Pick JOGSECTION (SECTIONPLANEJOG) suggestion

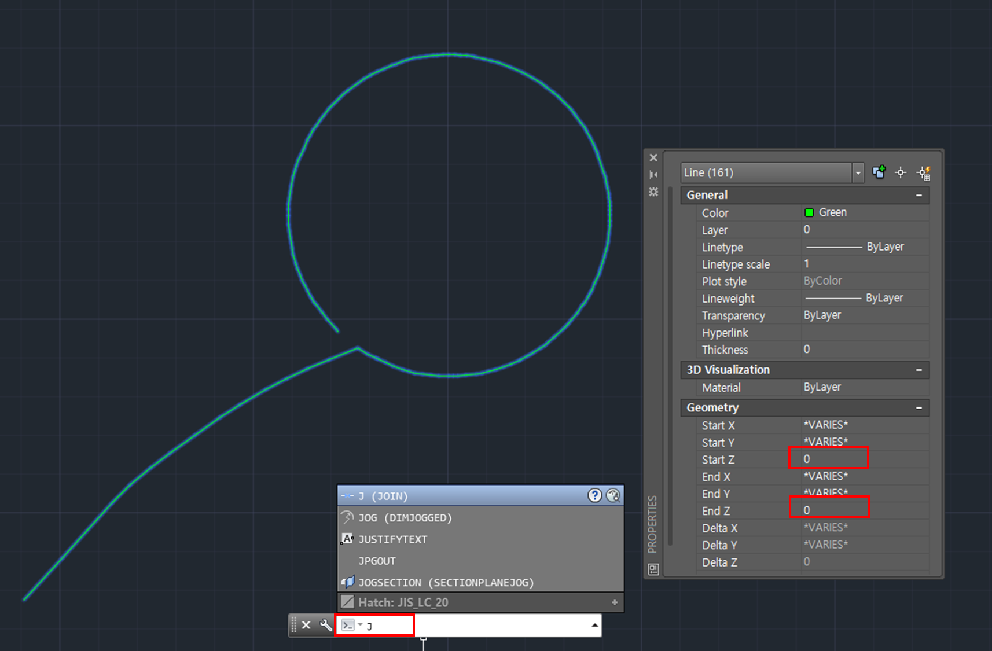(x=480, y=582)
